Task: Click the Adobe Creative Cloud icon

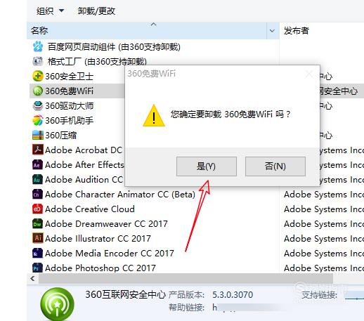Action: [37, 209]
